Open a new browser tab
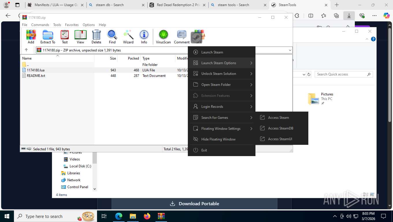Screen dimensions: 393x222 (x=337, y=5)
